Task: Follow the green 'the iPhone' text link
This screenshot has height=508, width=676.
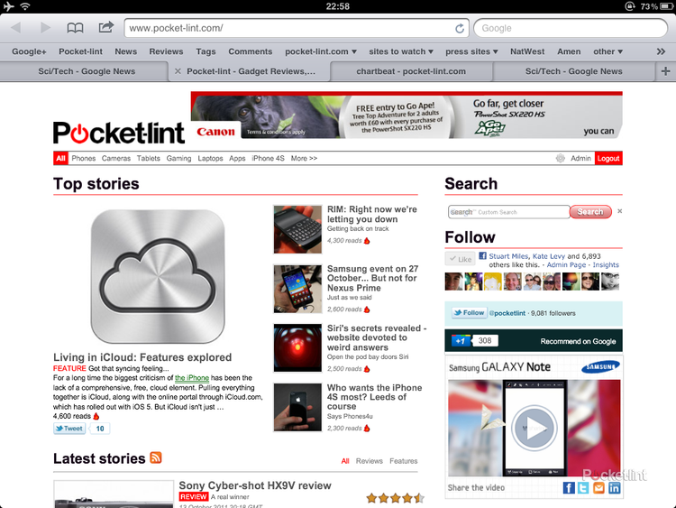Action: [192, 378]
